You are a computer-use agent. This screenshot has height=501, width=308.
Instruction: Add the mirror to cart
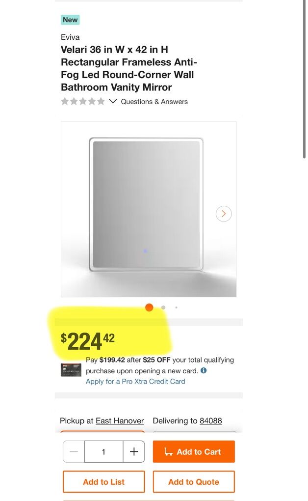[194, 451]
